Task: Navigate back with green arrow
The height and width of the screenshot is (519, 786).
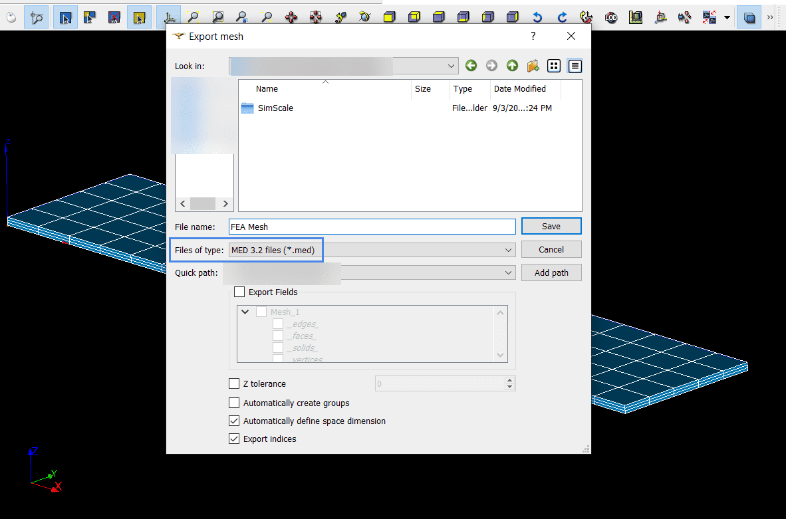Action: point(471,66)
